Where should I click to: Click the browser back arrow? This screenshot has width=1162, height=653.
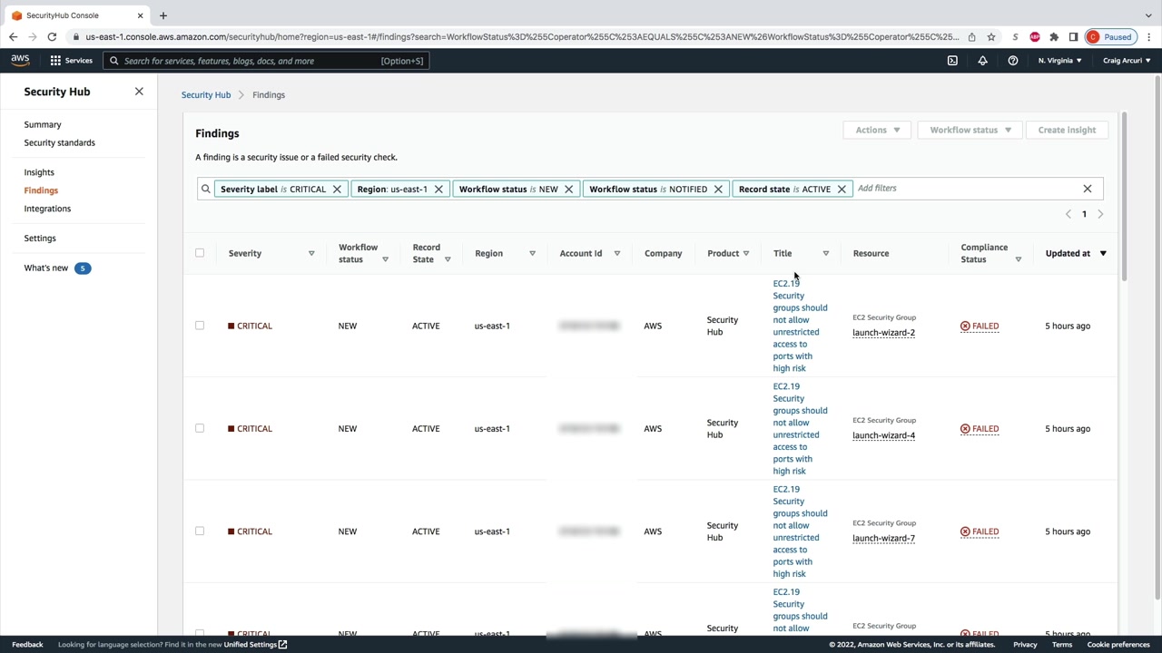coord(13,37)
